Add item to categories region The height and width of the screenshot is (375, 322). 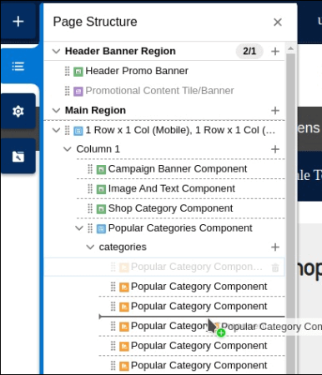point(275,247)
